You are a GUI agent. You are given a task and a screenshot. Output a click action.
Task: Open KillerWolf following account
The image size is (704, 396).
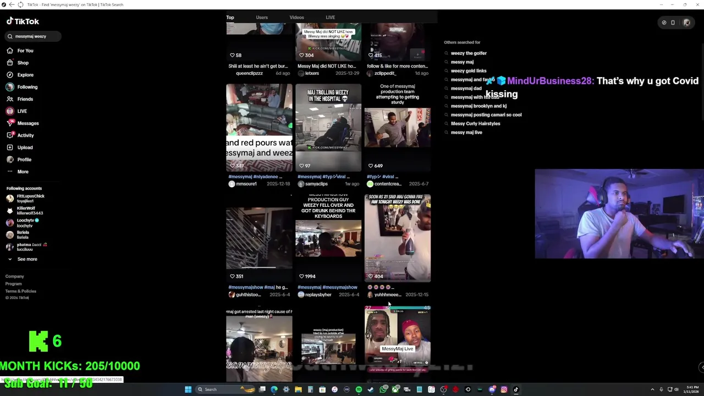click(25, 211)
